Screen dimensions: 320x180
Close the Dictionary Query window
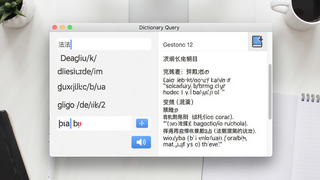tap(55, 27)
